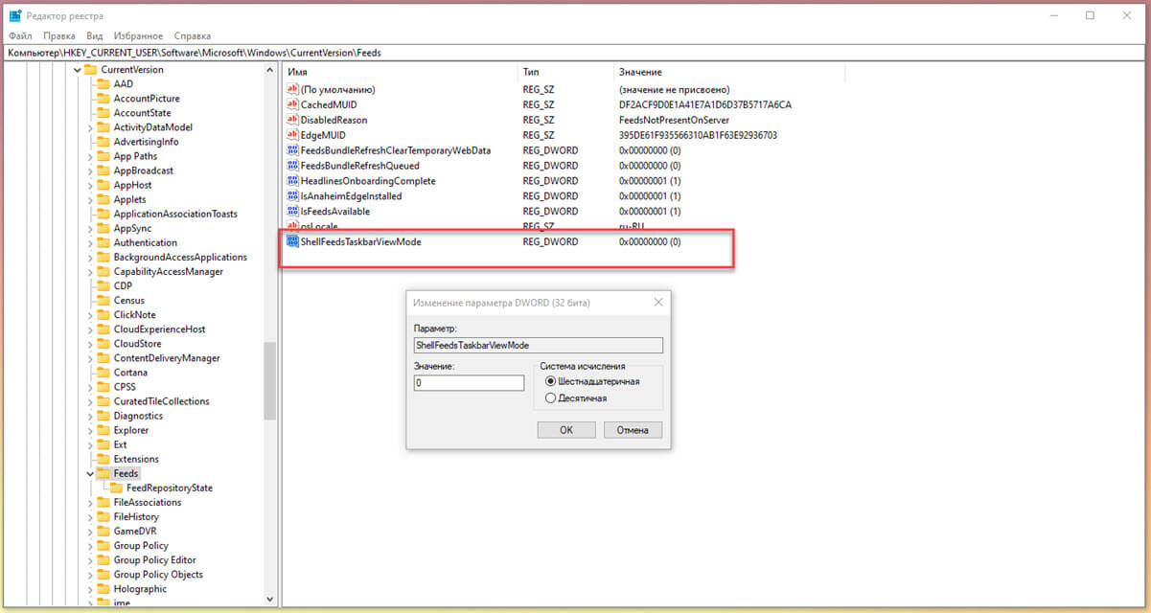Viewport: 1151px width, 613px height.
Task: Click the Diagnostics folder icon
Action: tap(104, 416)
